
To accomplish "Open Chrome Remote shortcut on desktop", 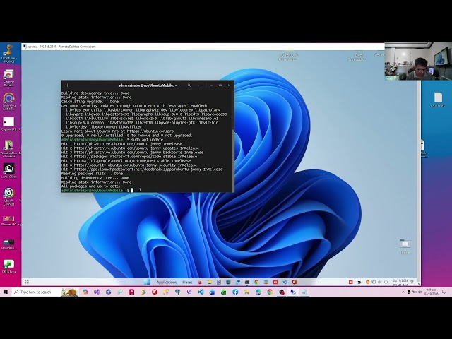I will point(8,78).
